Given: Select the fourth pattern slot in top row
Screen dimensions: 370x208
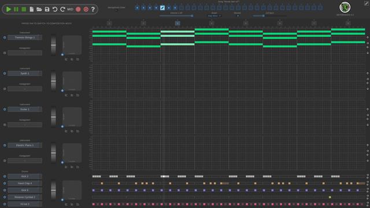Looking at the screenshot, I should tap(156, 8).
